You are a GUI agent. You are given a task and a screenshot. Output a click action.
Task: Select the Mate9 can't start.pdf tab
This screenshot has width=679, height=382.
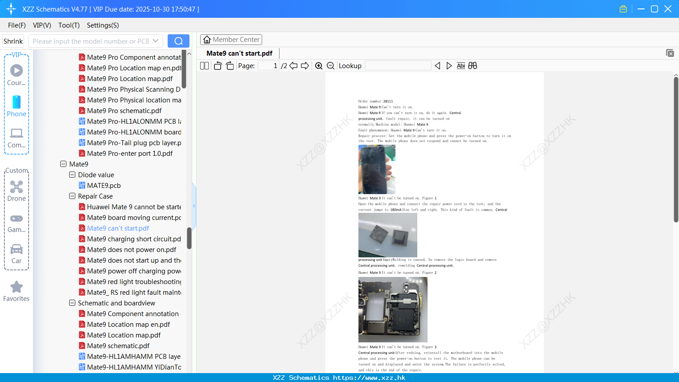pos(239,53)
